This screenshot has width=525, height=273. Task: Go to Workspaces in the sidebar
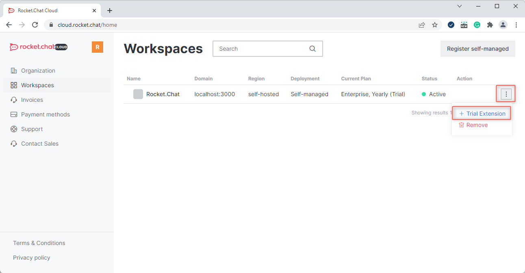tap(57, 85)
